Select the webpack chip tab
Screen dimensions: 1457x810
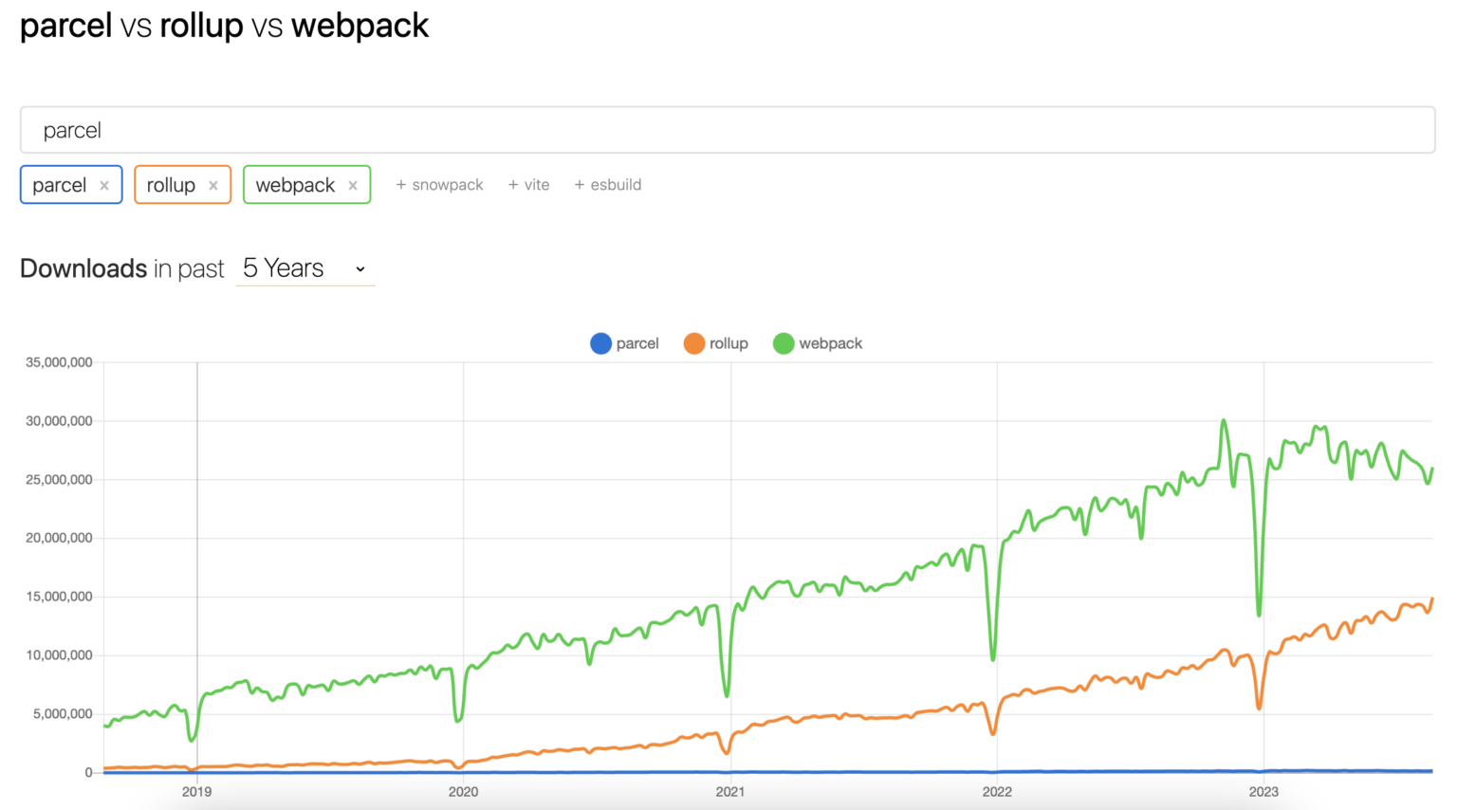296,184
